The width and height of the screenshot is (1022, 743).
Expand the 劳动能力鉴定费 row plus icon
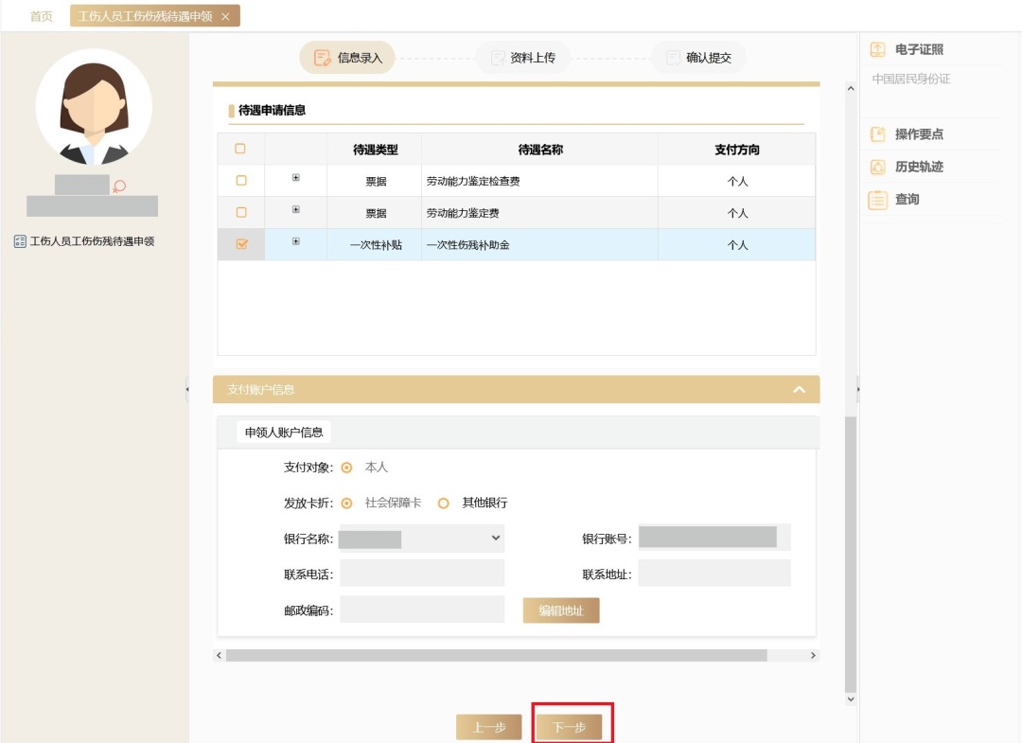click(295, 211)
